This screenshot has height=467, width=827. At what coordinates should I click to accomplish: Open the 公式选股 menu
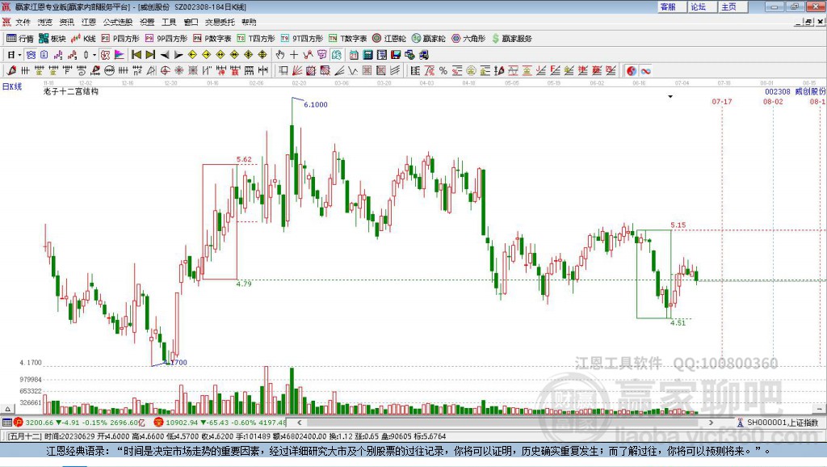coord(118,22)
